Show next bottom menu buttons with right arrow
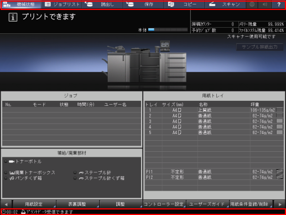 pyautogui.click(x=280, y=204)
